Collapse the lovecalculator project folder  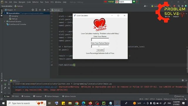pyautogui.click(x=5, y=13)
